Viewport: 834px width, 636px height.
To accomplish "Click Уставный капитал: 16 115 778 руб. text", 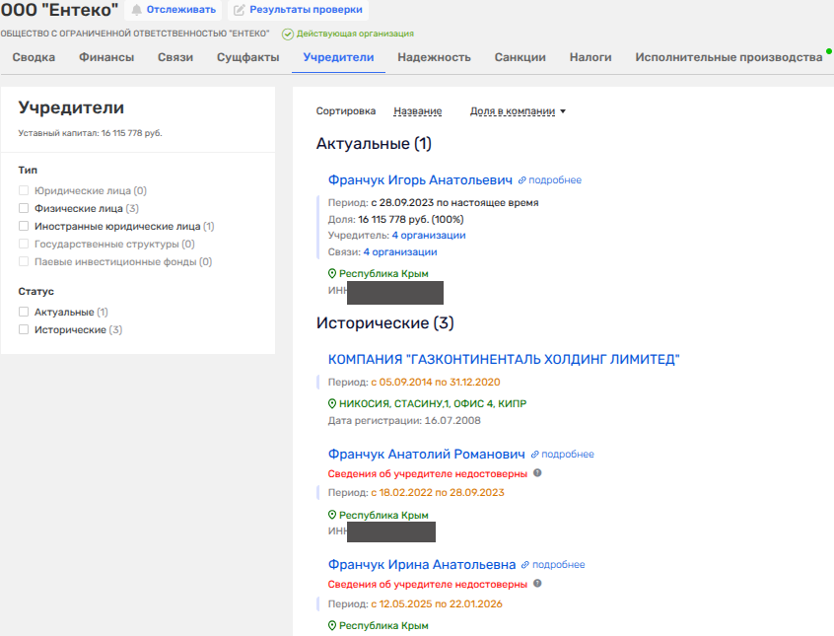I will (x=90, y=133).
